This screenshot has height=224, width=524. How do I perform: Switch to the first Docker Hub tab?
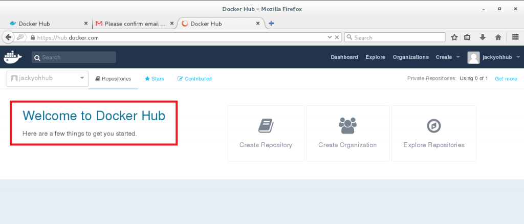point(48,24)
